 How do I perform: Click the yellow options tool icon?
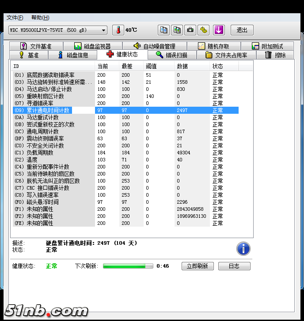pyautogui.click(x=204, y=30)
